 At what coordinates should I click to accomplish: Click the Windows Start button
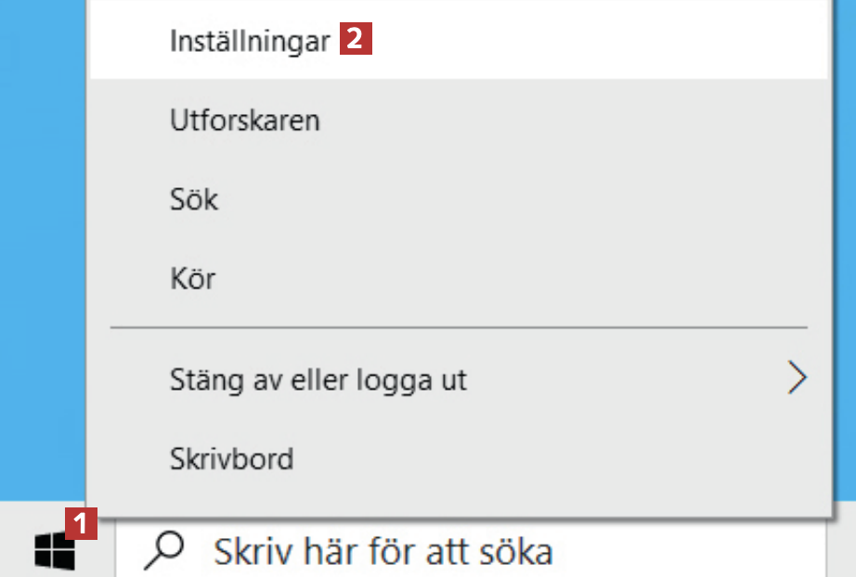click(54, 550)
